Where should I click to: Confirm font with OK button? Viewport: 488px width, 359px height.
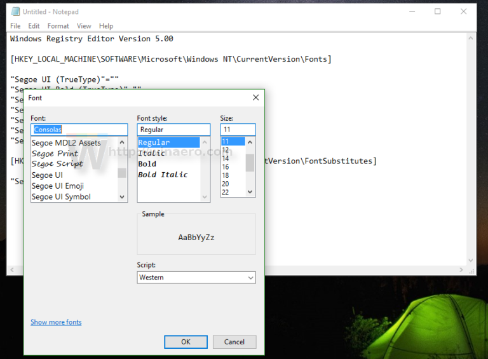186,342
